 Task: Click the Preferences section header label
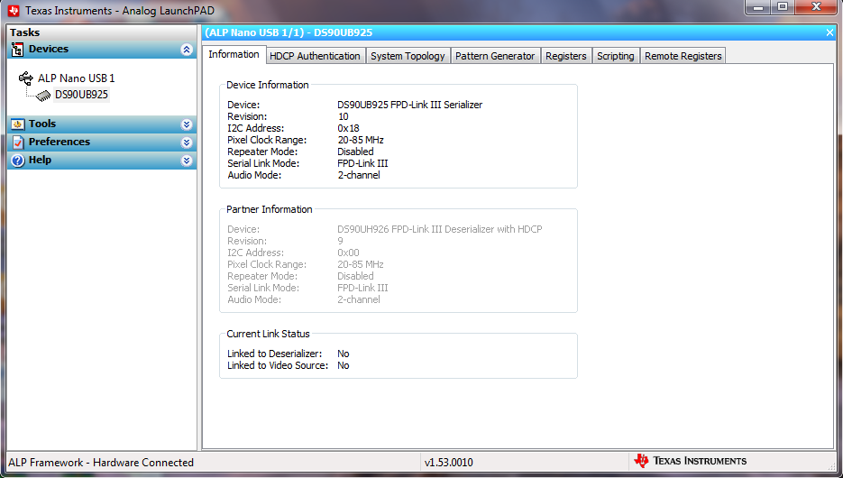tap(60, 142)
